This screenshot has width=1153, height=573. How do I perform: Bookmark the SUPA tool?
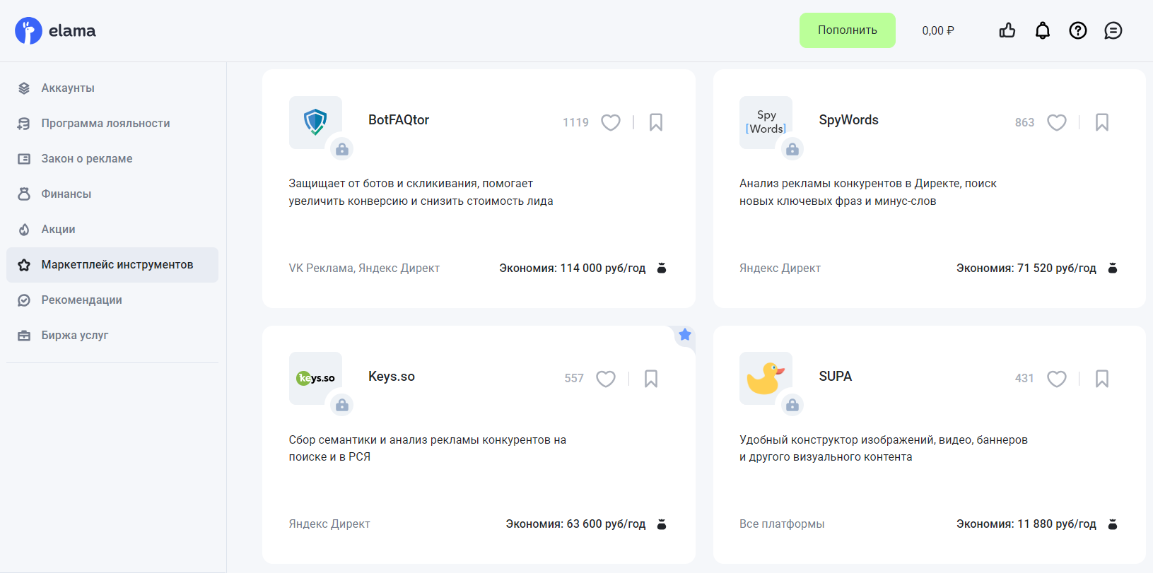click(1102, 379)
